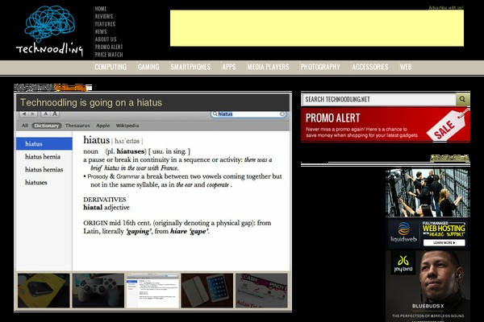Open the Jaybird BlueBuds X ad

[428, 287]
